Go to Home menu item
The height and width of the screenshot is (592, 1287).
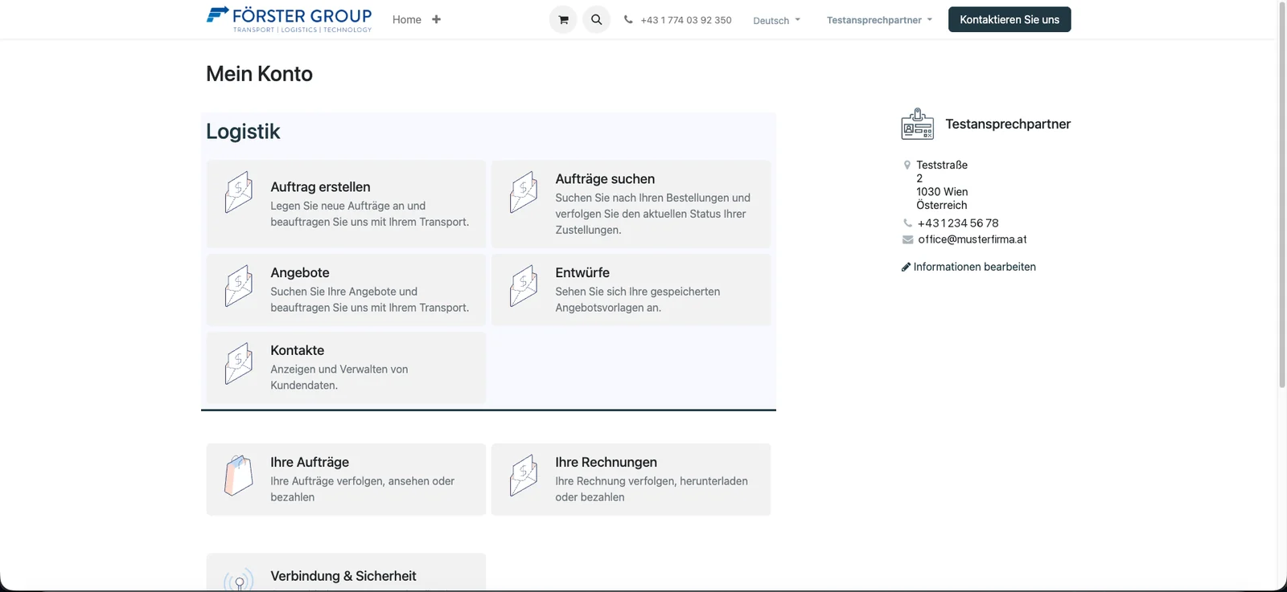point(407,19)
